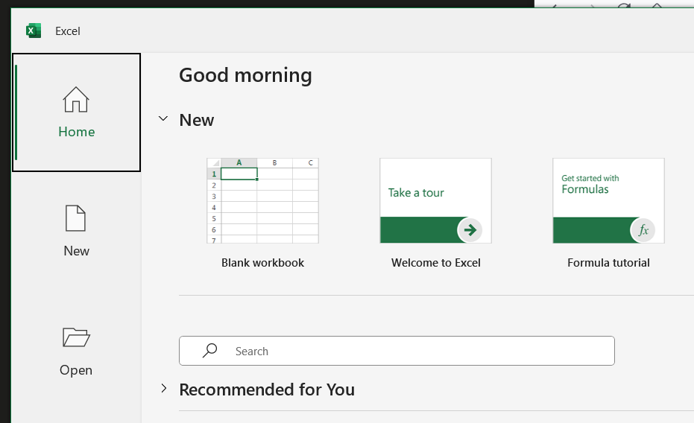Open the Get started with Formulas thumbnail

608,200
